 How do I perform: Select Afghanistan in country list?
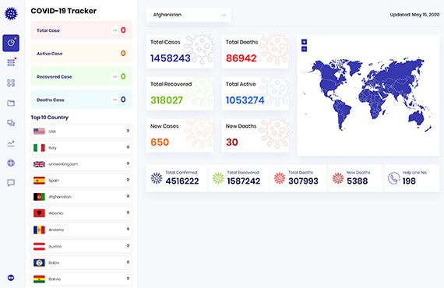[x=81, y=197]
